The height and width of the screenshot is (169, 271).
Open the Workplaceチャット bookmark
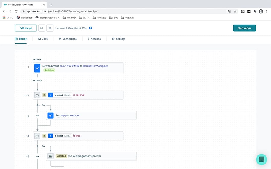click(x=47, y=18)
